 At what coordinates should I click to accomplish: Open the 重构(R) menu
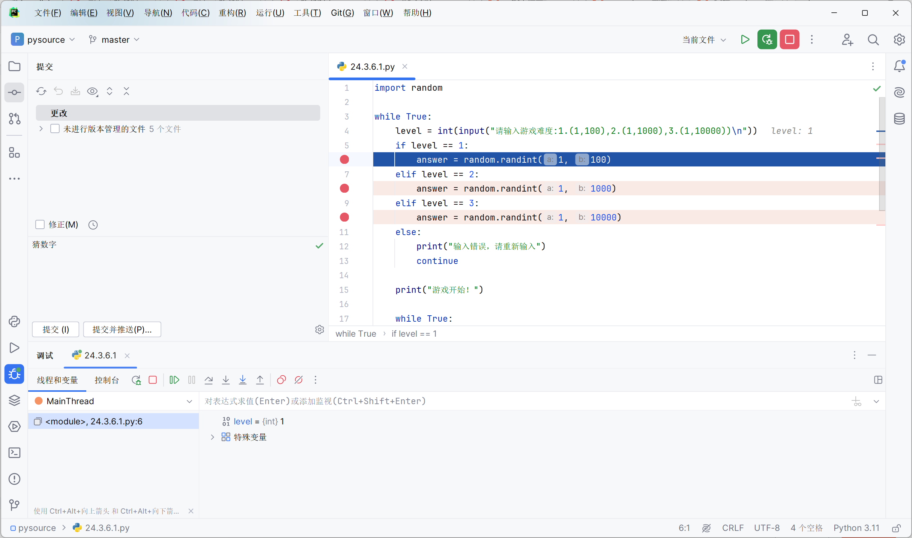click(232, 13)
